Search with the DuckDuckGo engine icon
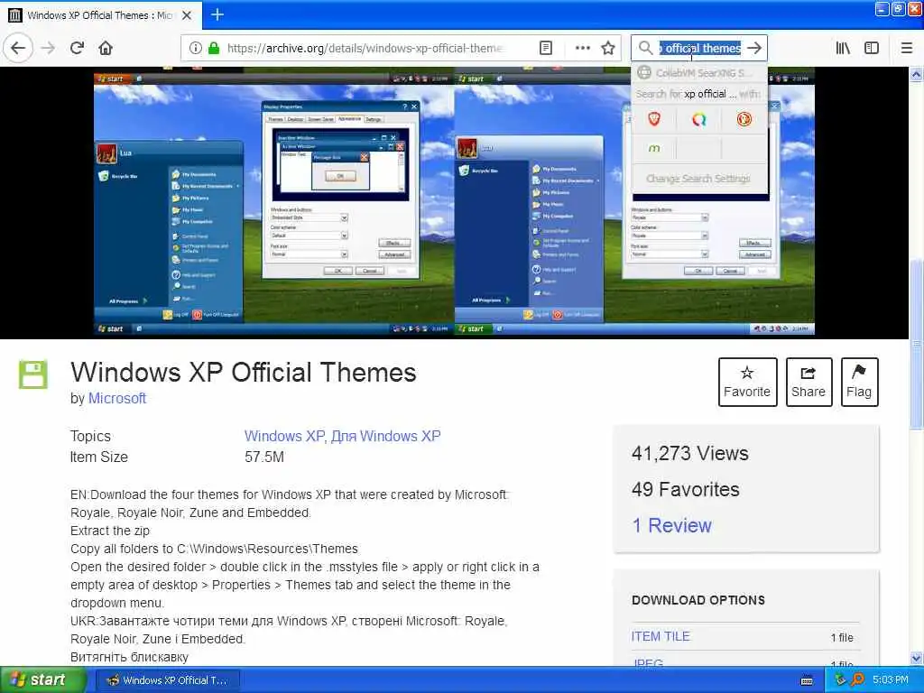Screen dimensions: 924x693 [744, 120]
